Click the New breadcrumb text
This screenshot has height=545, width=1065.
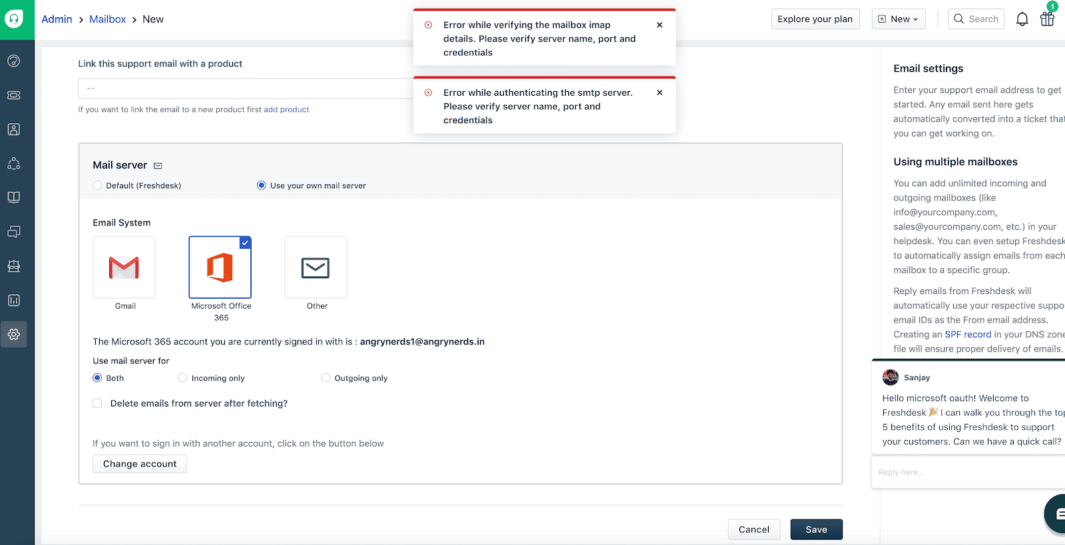[x=153, y=19]
